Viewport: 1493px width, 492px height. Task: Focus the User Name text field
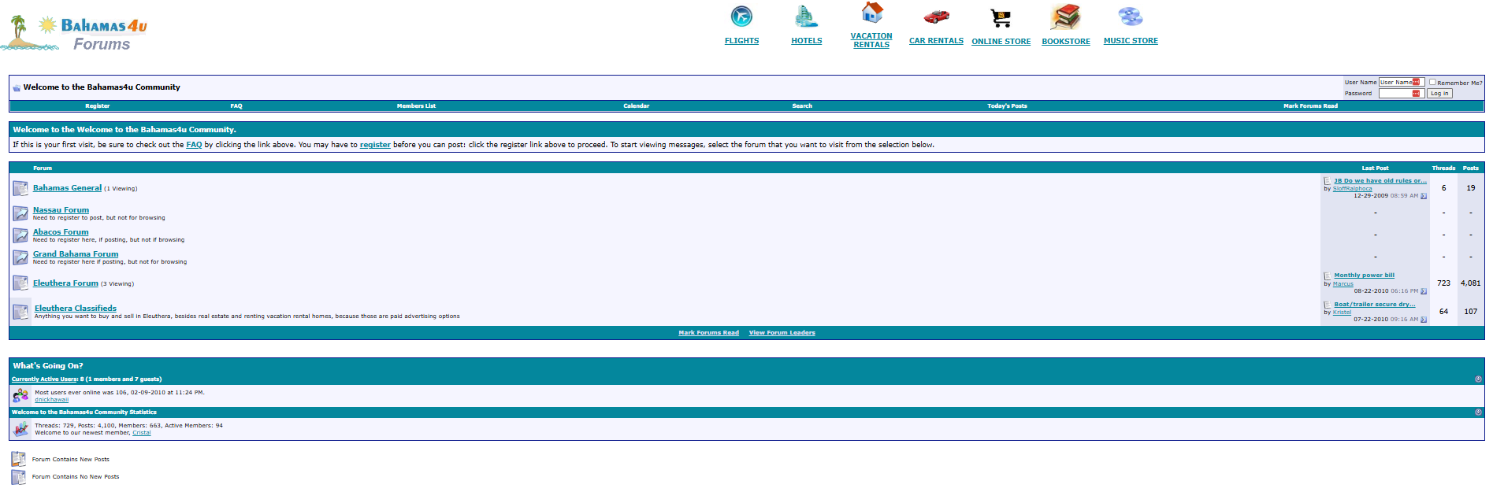[1399, 82]
